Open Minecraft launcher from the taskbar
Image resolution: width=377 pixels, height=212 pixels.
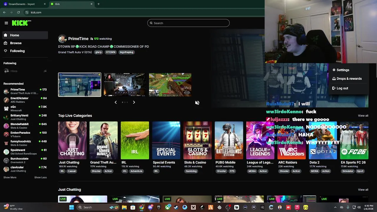click(193, 207)
